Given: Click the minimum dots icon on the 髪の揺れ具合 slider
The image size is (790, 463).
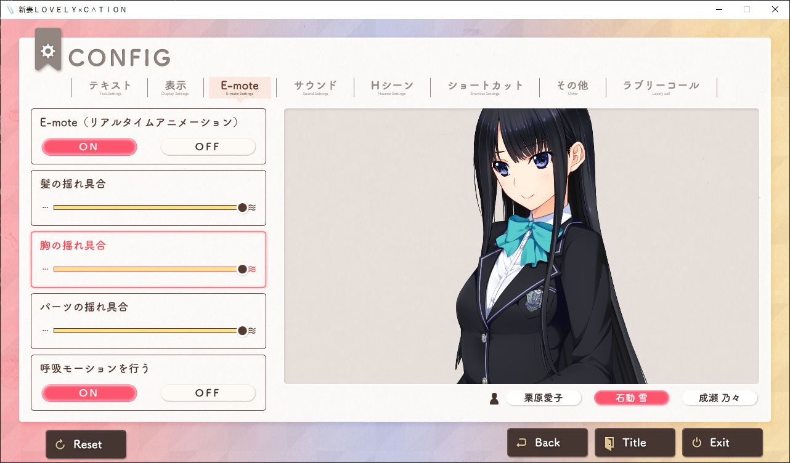Looking at the screenshot, I should tap(45, 207).
